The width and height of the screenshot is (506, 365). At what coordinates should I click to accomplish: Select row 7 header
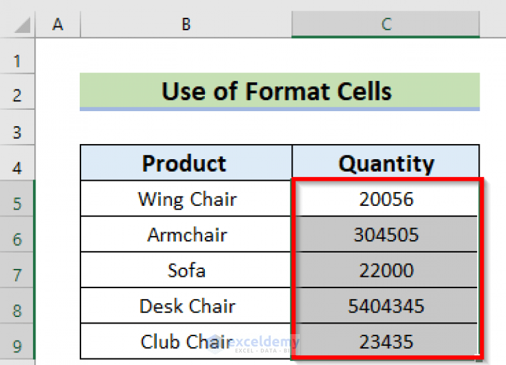[x=17, y=270]
